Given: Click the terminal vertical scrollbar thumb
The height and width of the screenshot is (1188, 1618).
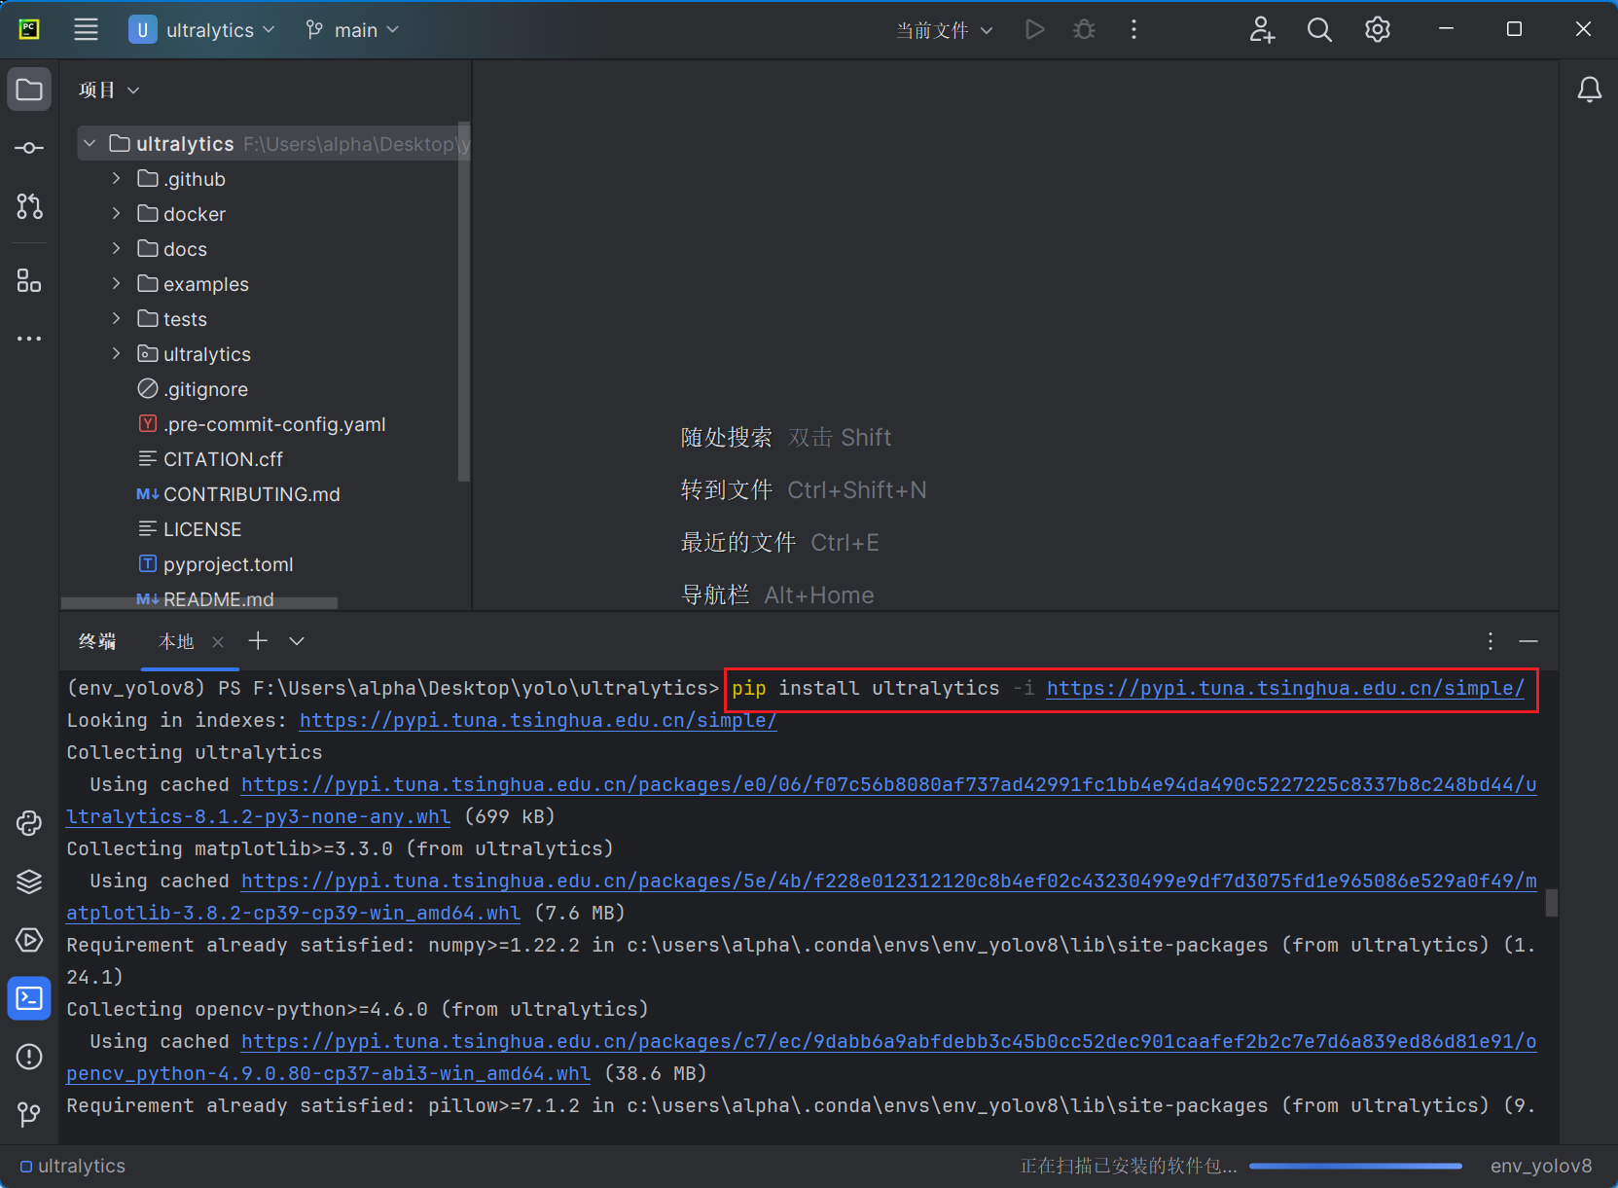Looking at the screenshot, I should 1551,902.
